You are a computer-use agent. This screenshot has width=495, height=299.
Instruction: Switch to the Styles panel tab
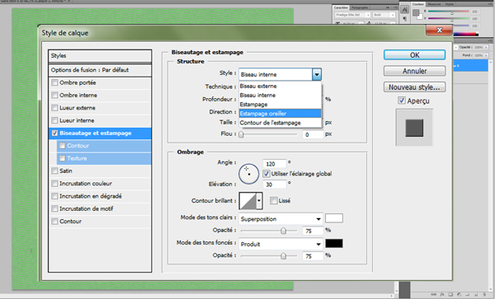(450, 4)
